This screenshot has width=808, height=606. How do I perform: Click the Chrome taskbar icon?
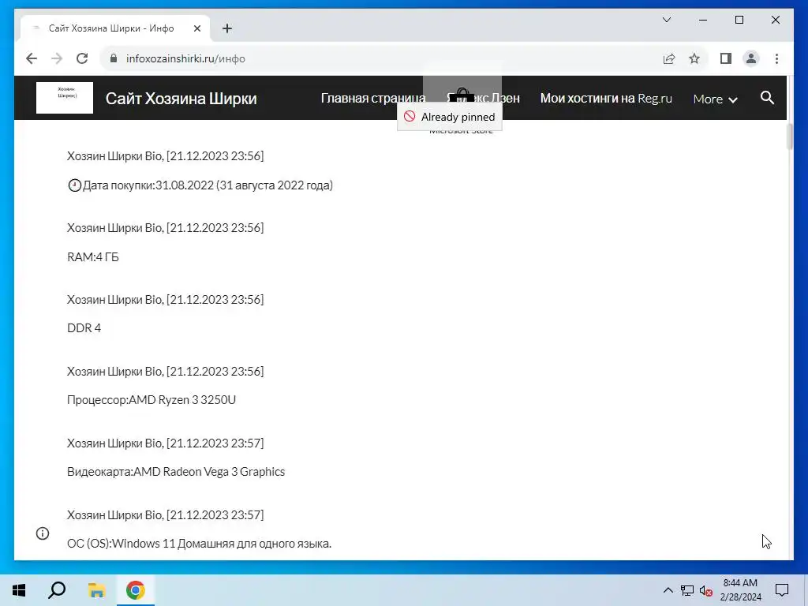(x=136, y=590)
